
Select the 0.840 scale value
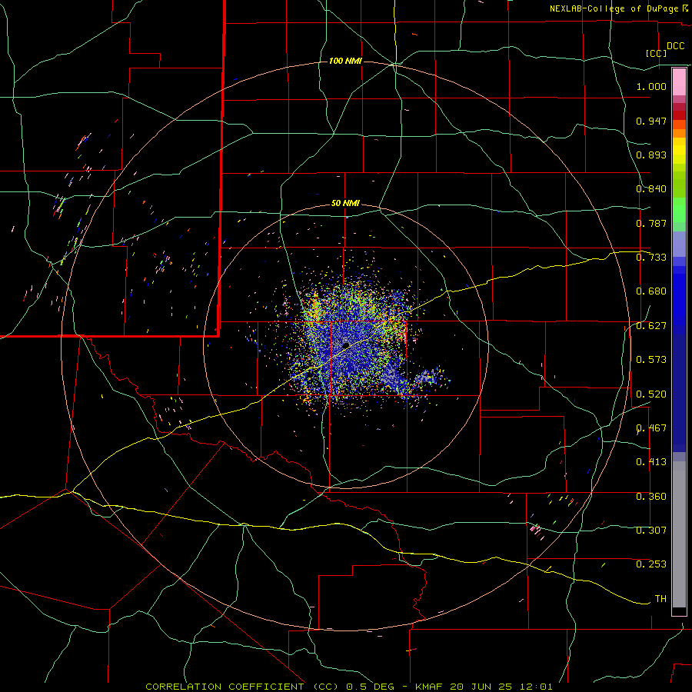pos(651,189)
